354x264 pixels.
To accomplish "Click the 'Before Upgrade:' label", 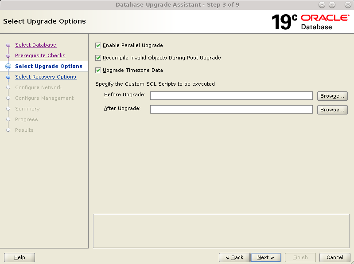I will pyautogui.click(x=124, y=95).
